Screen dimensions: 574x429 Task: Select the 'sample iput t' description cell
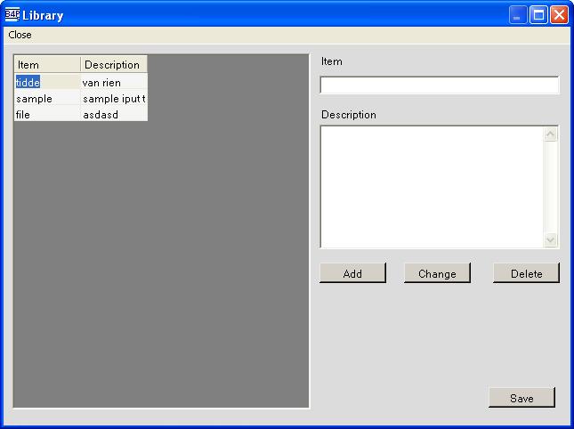(114, 99)
